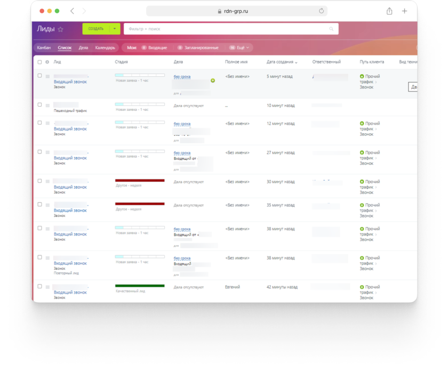Open a new Safari tab with the plus icon
The height and width of the screenshot is (371, 448).
tap(404, 11)
